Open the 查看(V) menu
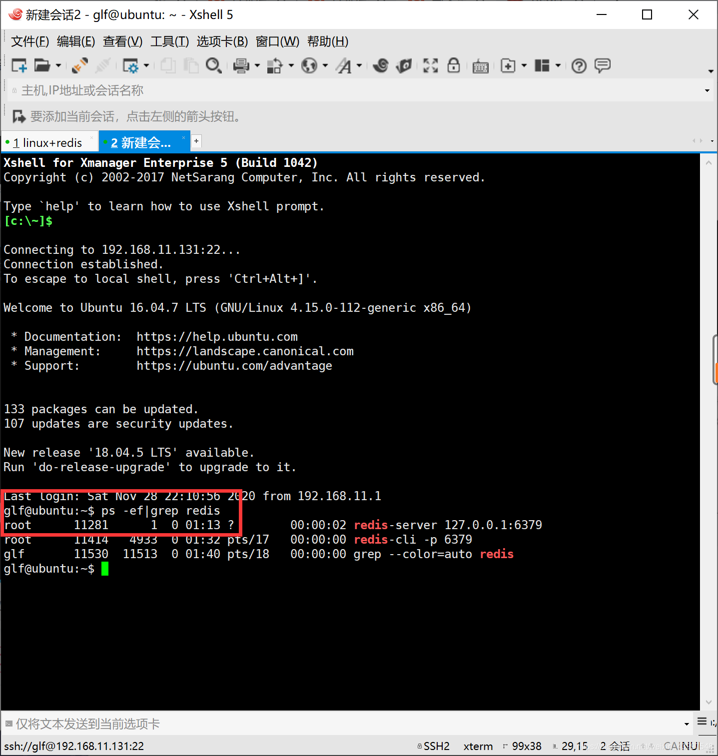This screenshot has height=756, width=718. [123, 41]
